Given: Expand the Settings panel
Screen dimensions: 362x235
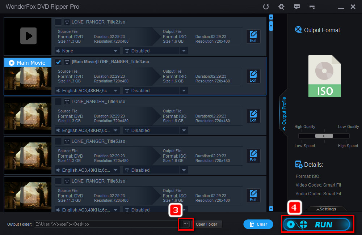Looking at the screenshot, I should click(x=326, y=209).
